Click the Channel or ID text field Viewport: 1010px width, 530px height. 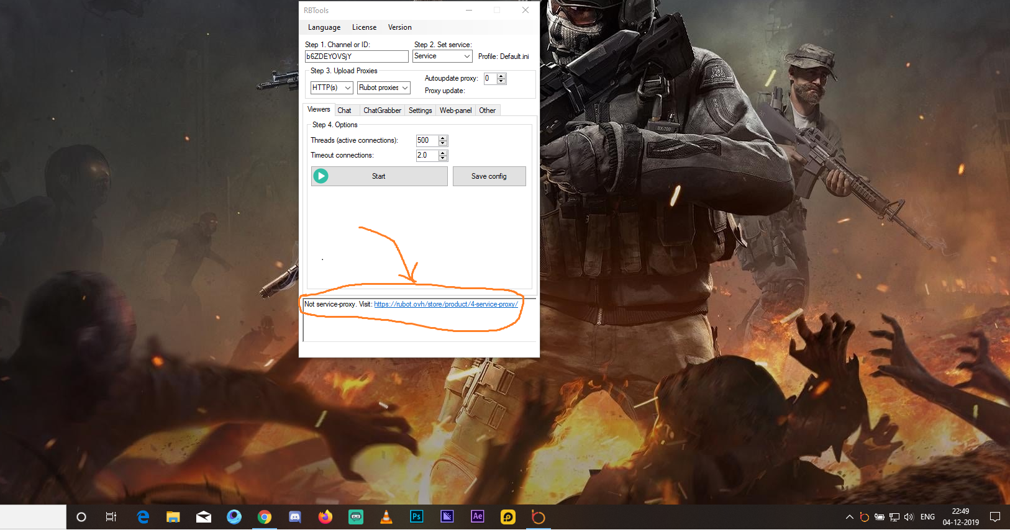356,56
